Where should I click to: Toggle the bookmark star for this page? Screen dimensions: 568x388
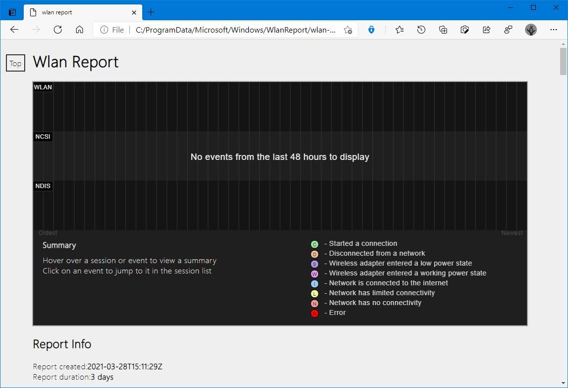tap(348, 30)
